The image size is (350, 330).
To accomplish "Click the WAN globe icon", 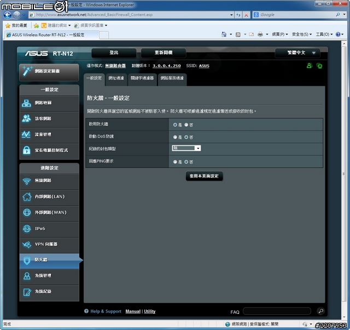I will click(27, 213).
